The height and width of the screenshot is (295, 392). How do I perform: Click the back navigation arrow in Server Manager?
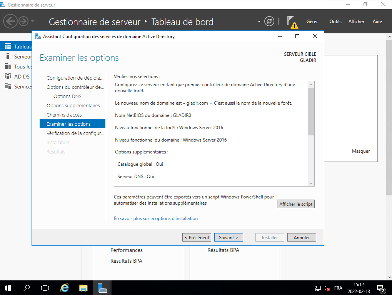pyautogui.click(x=10, y=21)
